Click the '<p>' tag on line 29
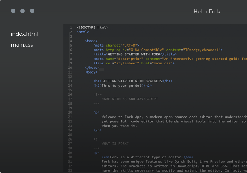The width and height of the screenshot is (247, 173). point(96,153)
